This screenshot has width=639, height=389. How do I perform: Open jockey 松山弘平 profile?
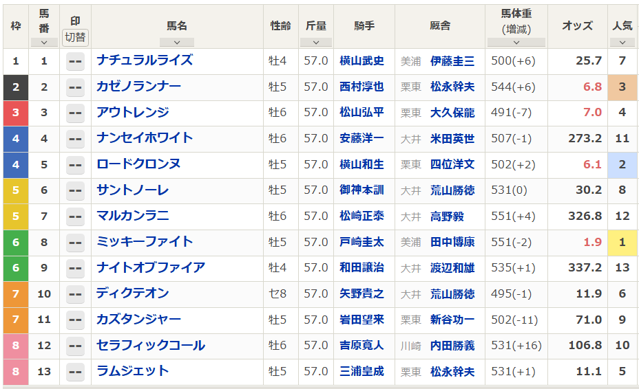[362, 112]
